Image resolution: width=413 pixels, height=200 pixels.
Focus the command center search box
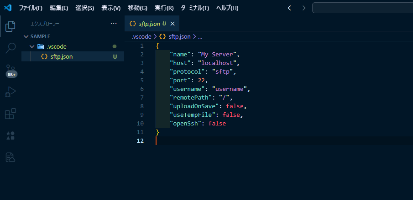(x=362, y=8)
